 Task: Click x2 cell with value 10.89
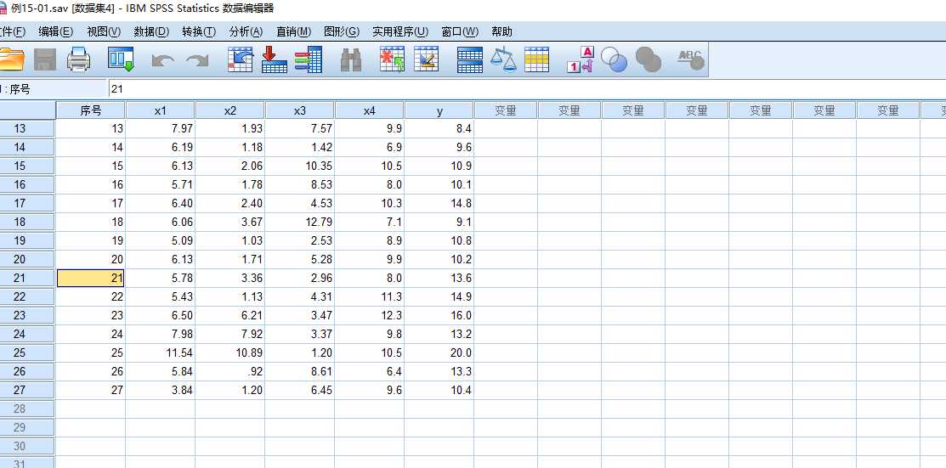(x=229, y=352)
